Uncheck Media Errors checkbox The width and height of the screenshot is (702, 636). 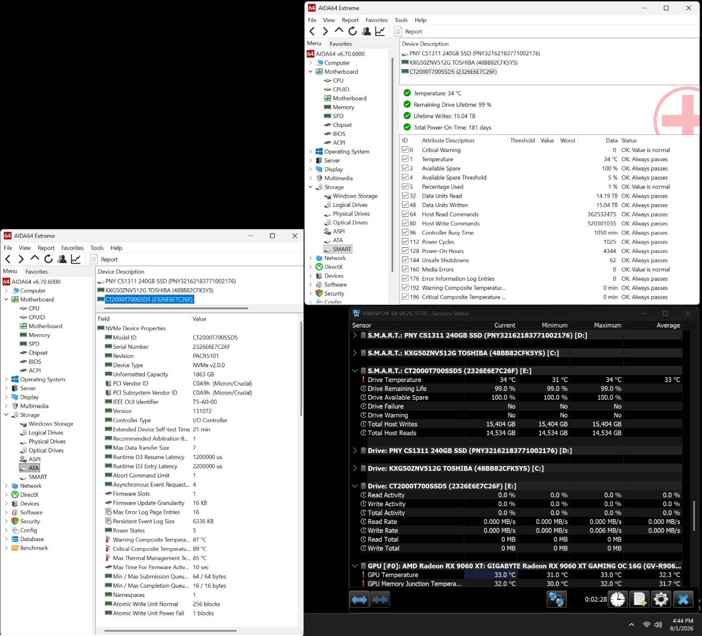(x=405, y=269)
